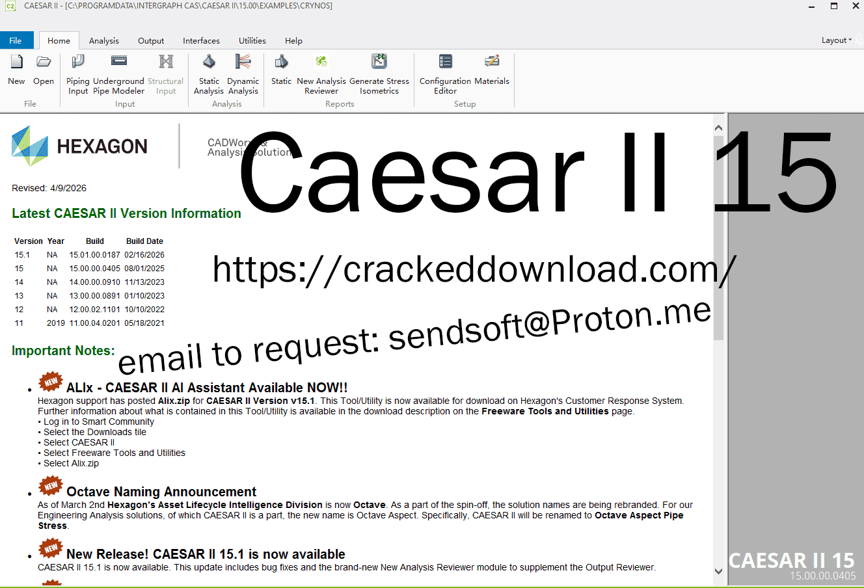Screen dimensions: 864x588
Task: Open the Help ribbon tab
Action: [293, 40]
